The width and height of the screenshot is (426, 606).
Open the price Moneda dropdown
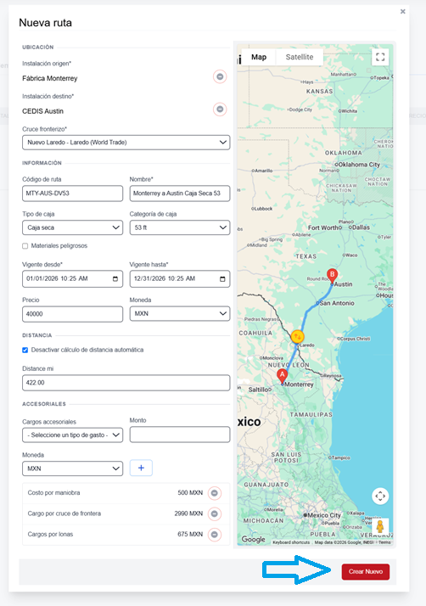point(180,313)
